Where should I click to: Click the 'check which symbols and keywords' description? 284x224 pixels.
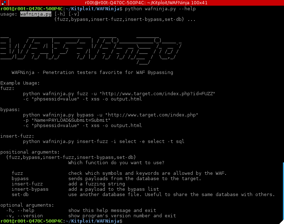[x=147, y=173]
